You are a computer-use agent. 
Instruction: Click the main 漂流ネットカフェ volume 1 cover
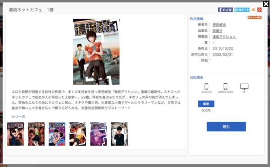pos(96,52)
